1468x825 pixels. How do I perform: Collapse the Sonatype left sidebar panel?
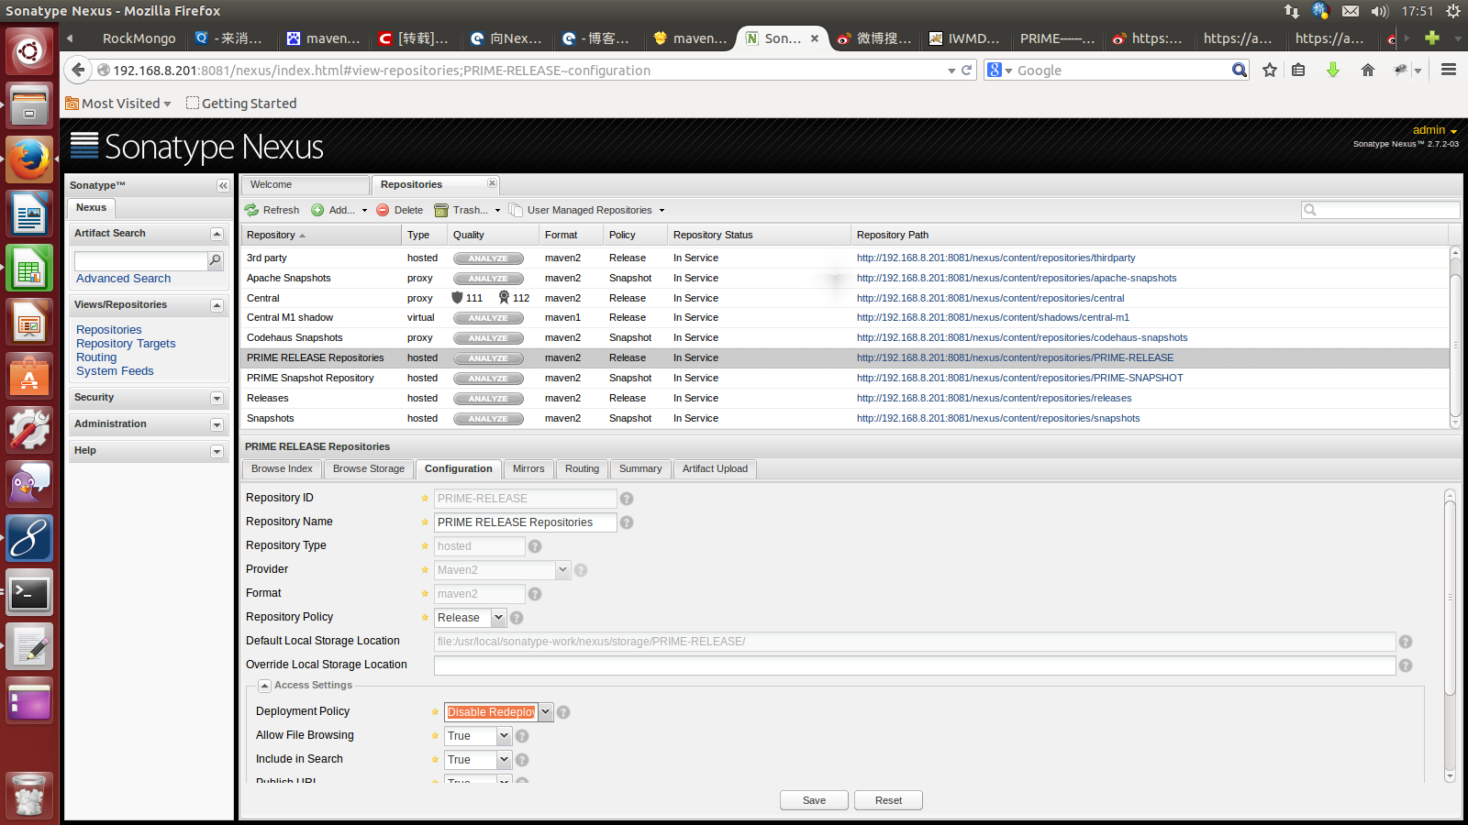223,185
